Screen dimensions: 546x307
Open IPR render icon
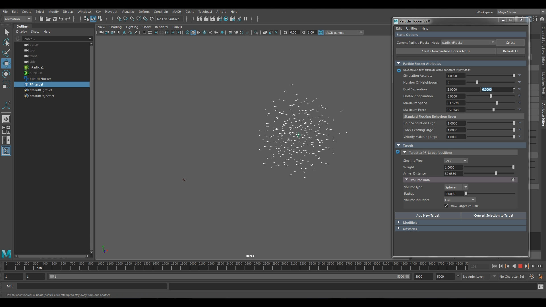click(213, 19)
